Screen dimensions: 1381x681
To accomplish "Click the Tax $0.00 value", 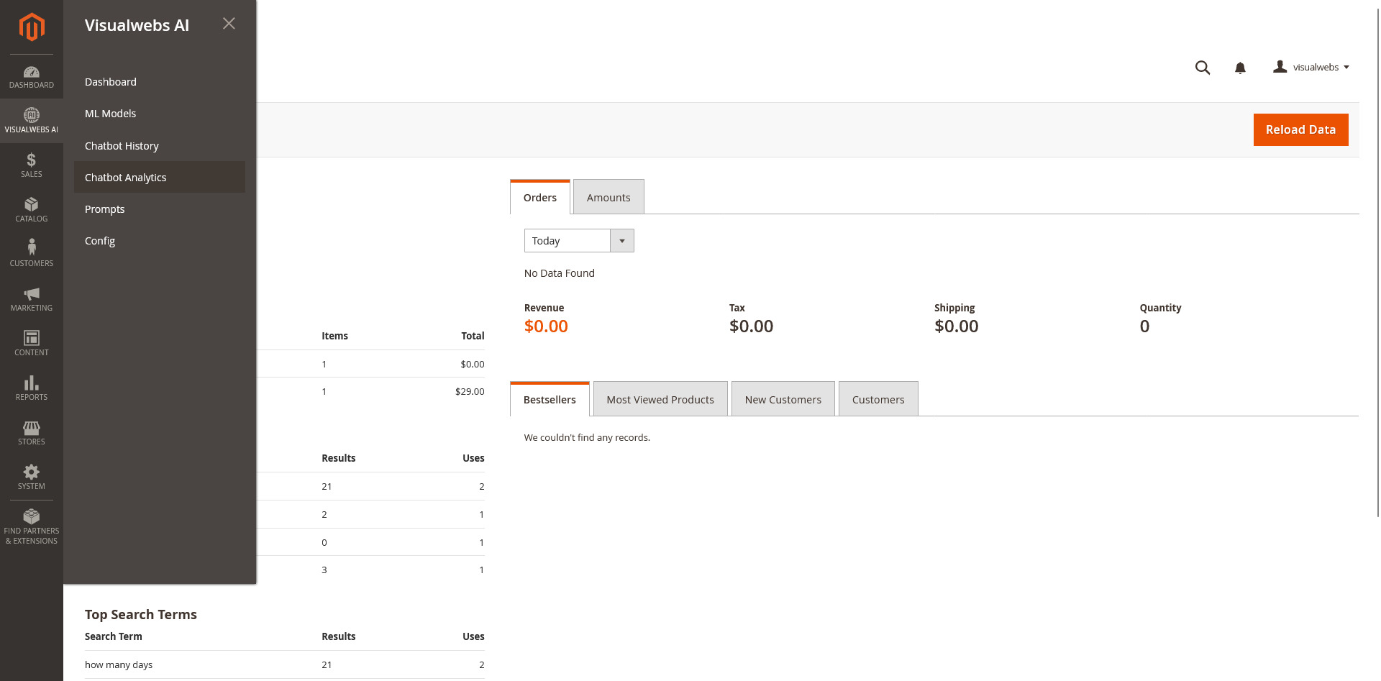I will [x=751, y=326].
